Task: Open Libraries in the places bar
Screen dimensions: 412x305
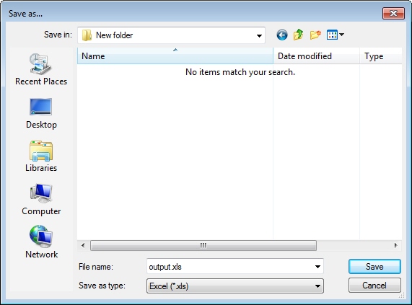Action: [x=41, y=156]
